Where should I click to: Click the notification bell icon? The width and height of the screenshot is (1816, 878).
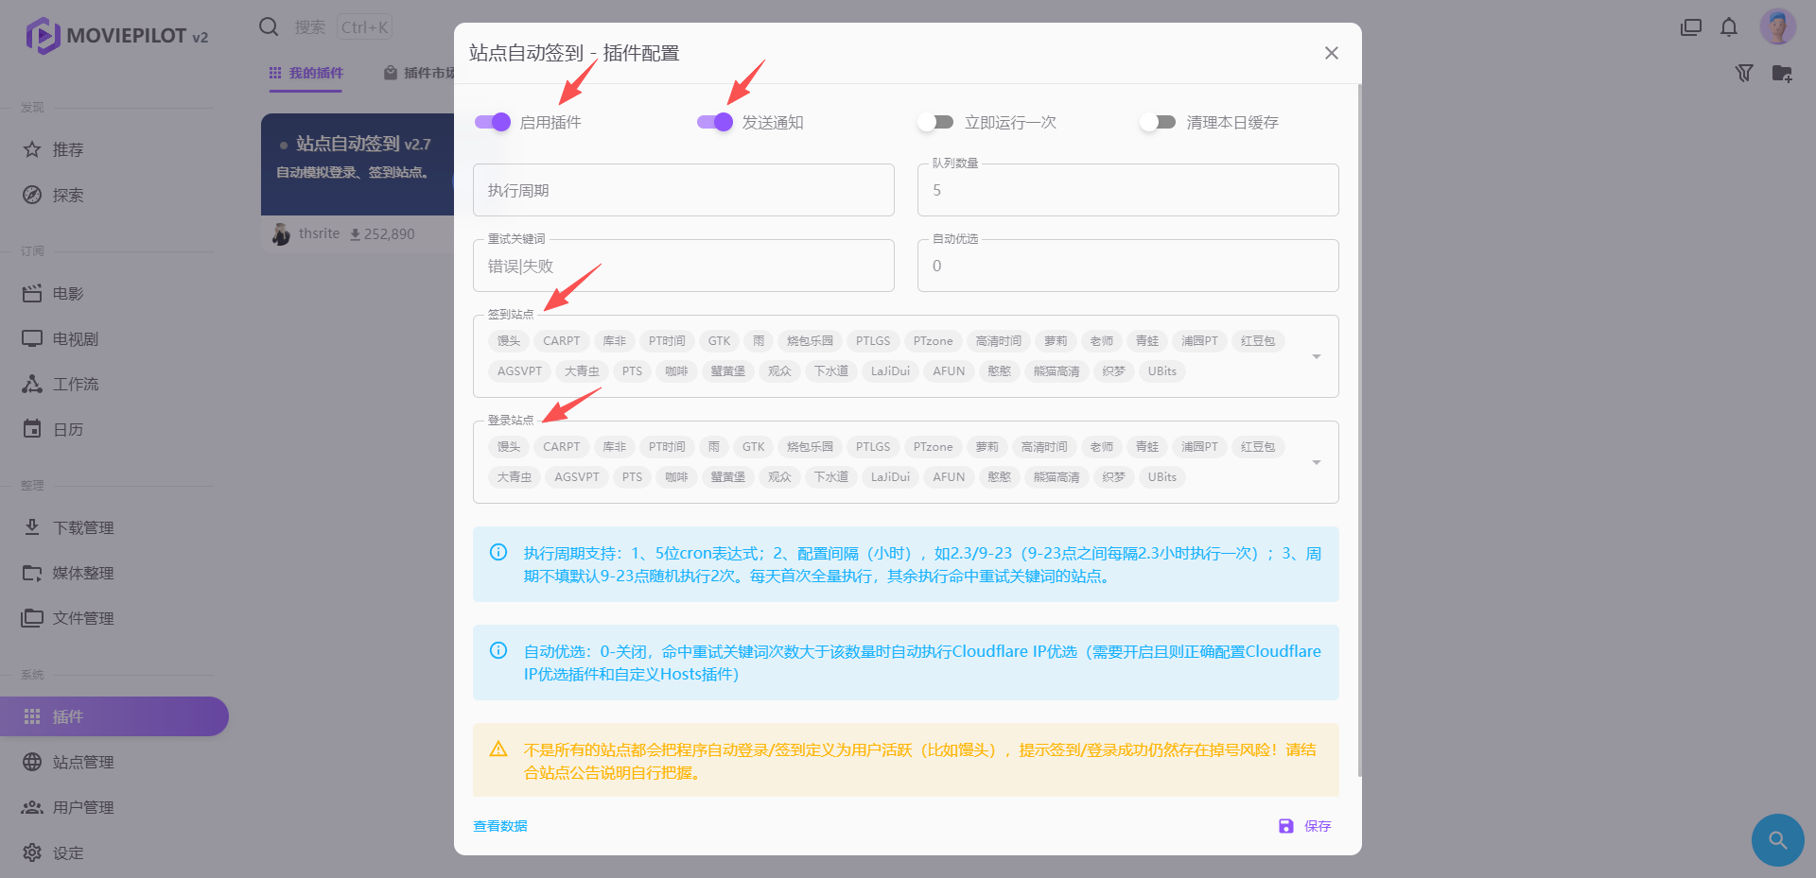click(1729, 27)
